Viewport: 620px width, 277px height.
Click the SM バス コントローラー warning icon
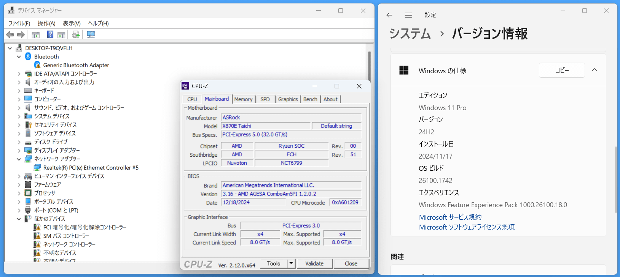click(37, 236)
